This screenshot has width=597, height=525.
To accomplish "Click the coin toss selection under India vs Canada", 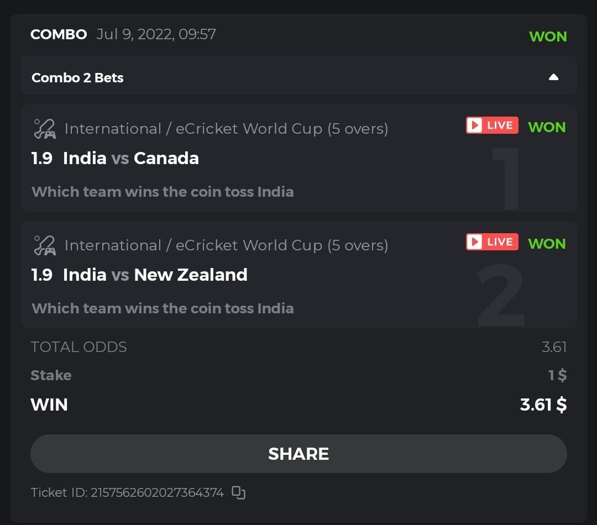I will (163, 192).
